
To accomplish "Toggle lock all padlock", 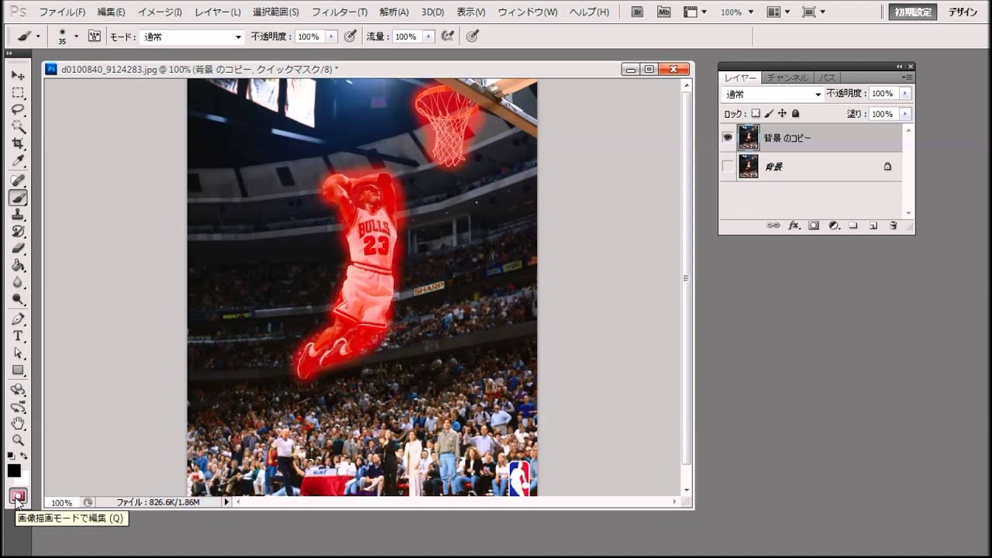I will (795, 113).
